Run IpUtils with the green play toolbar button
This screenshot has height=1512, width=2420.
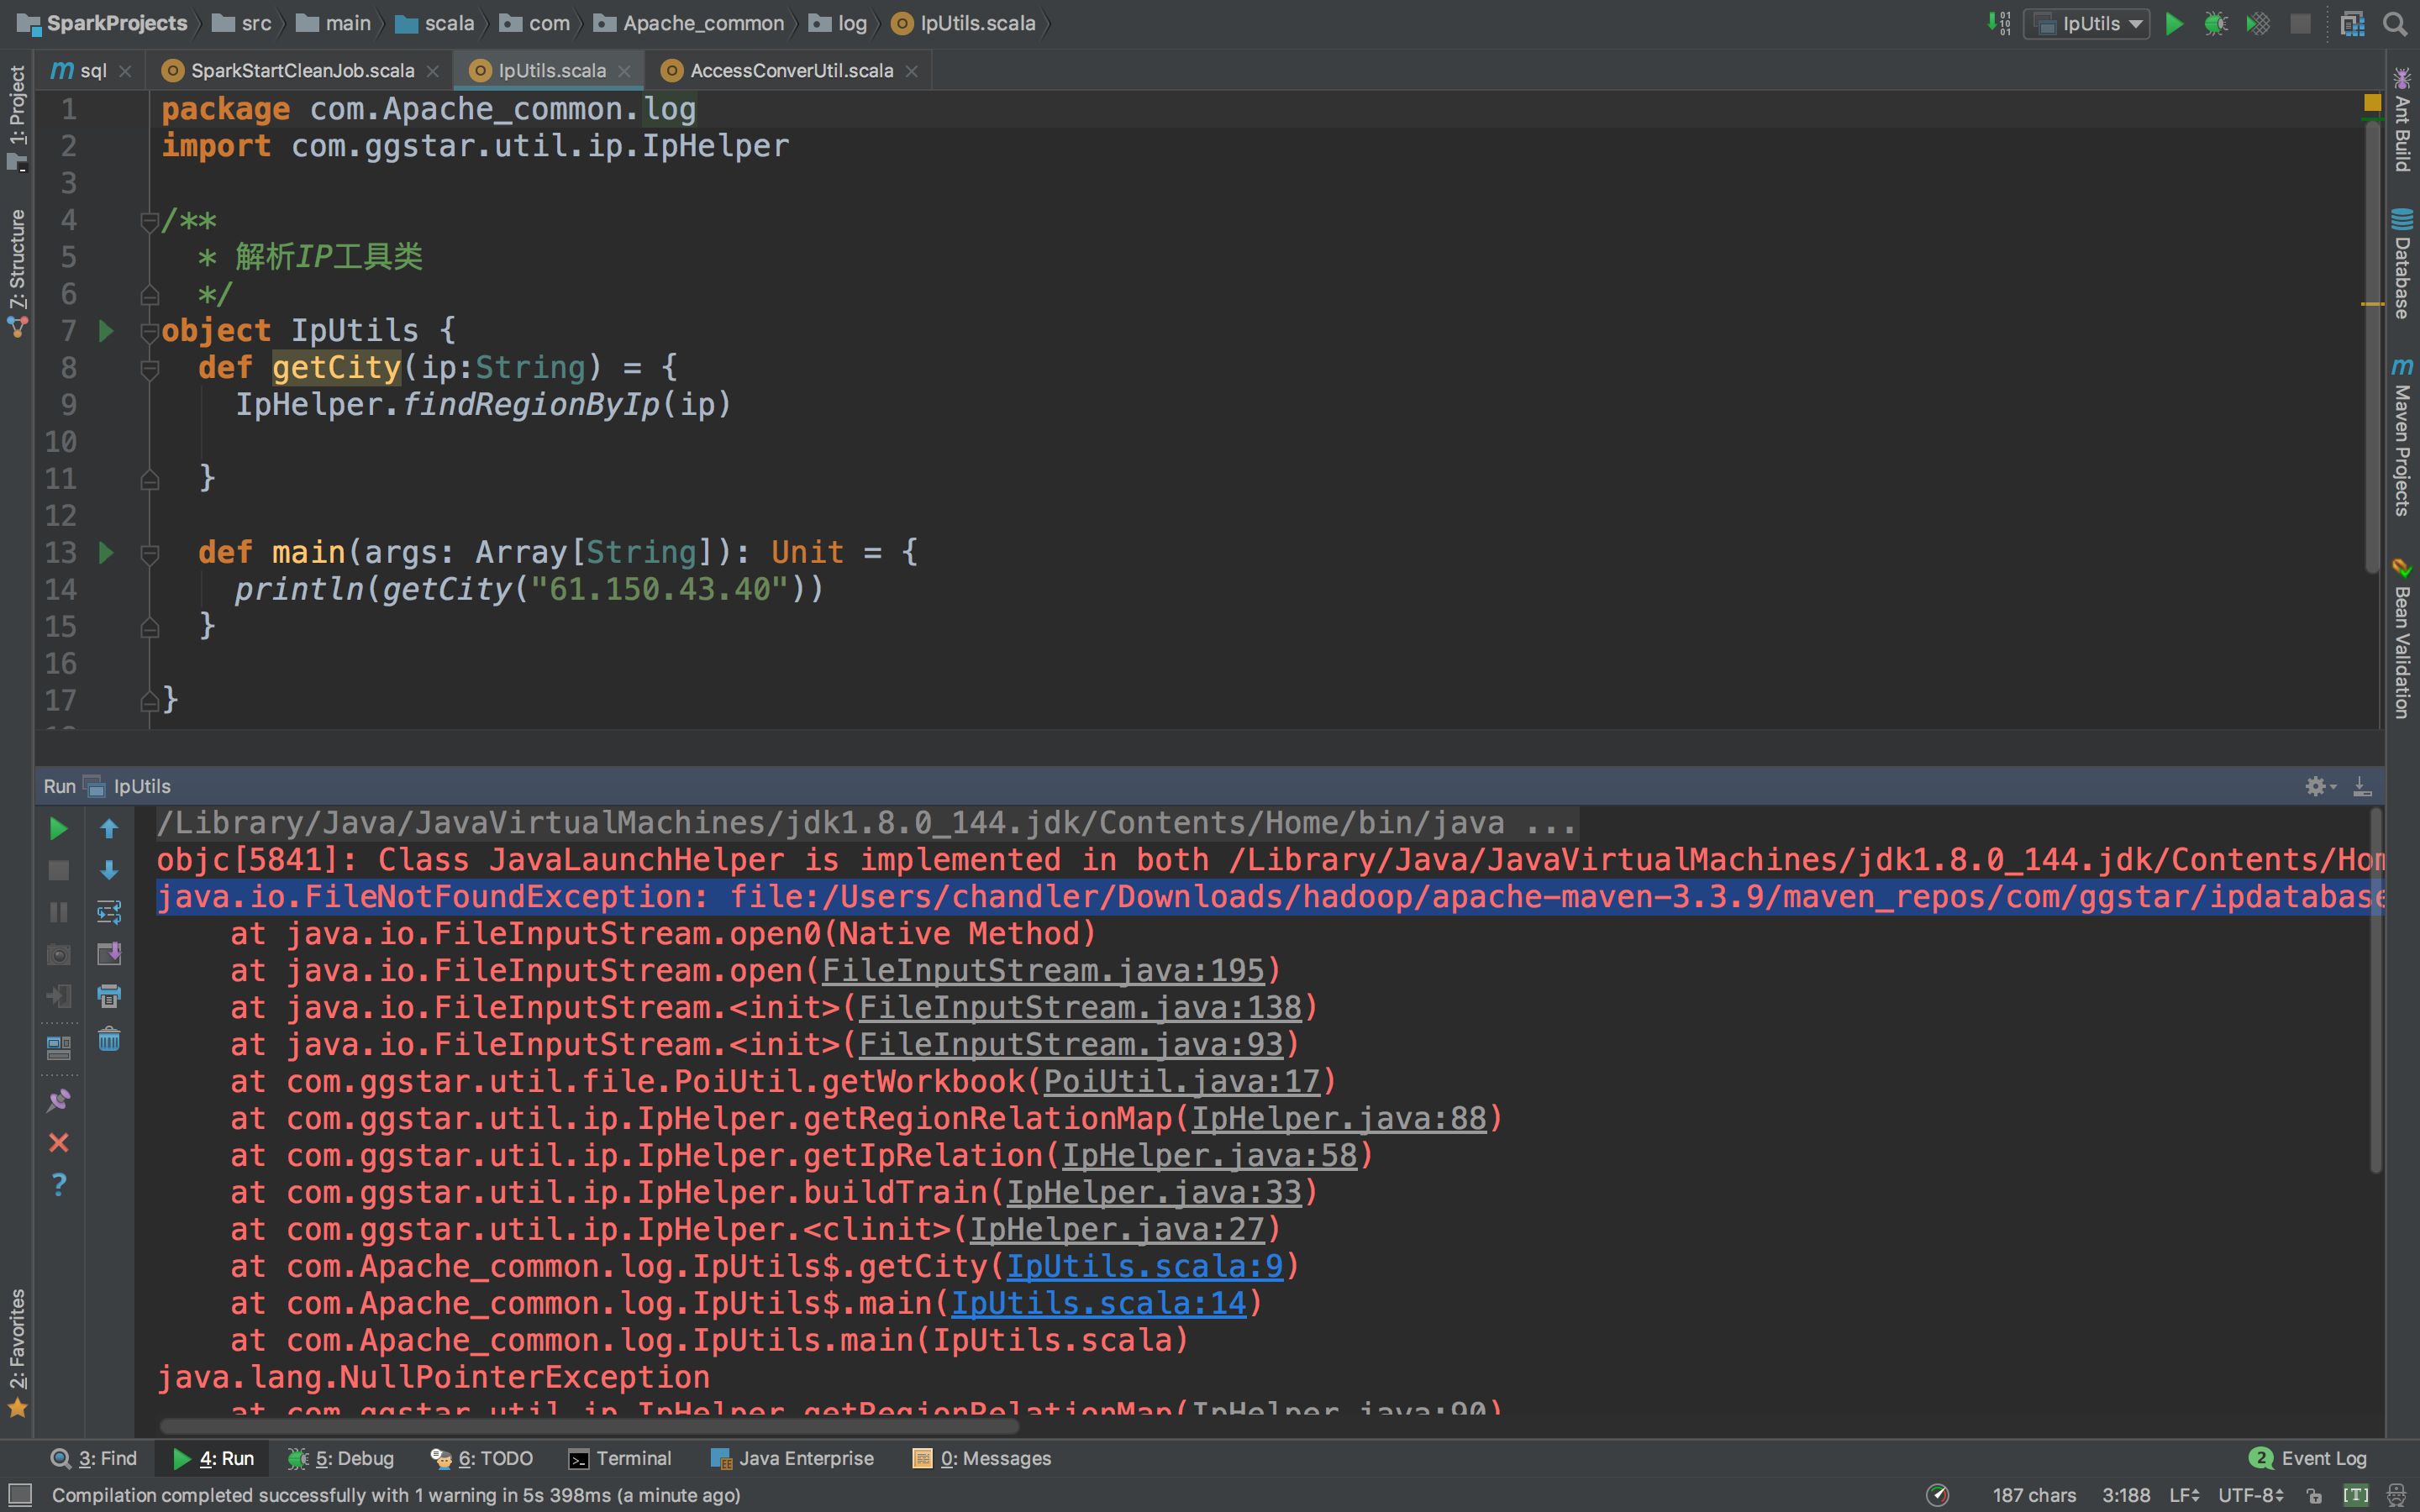[2174, 23]
